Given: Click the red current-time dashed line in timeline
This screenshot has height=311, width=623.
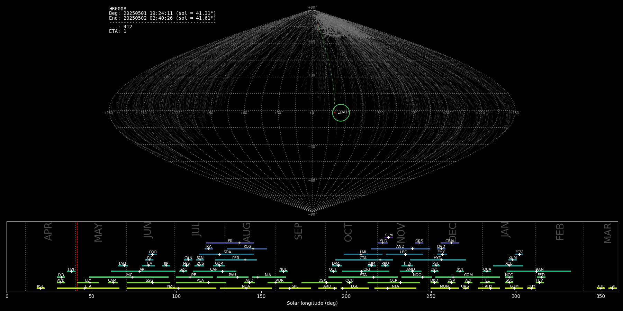Looking at the screenshot, I should (x=77, y=256).
